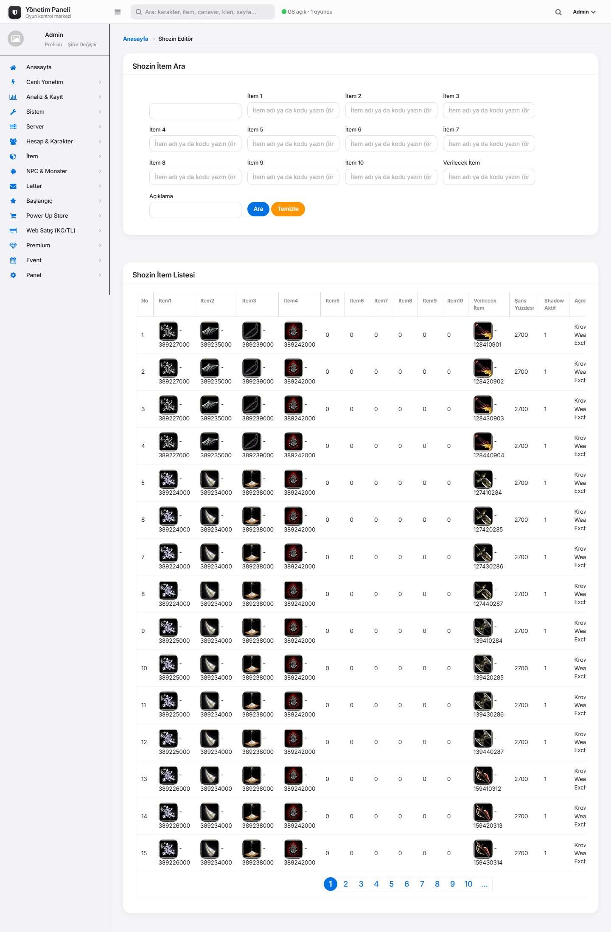This screenshot has width=611, height=932.
Task: Click the Premium diamond icon
Action: click(x=13, y=246)
